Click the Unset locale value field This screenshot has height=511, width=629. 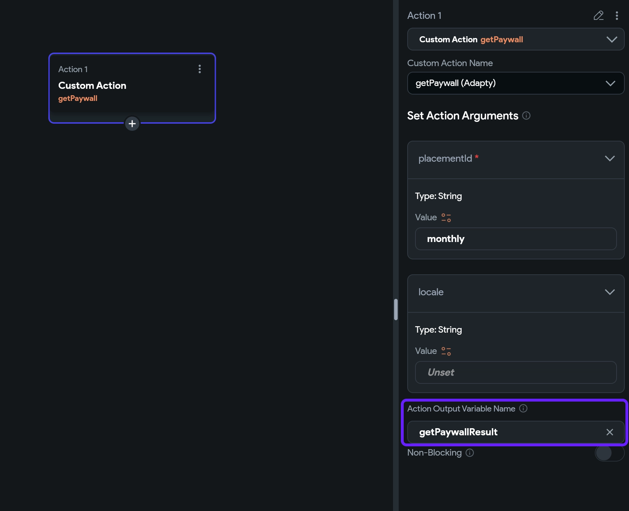tap(515, 372)
